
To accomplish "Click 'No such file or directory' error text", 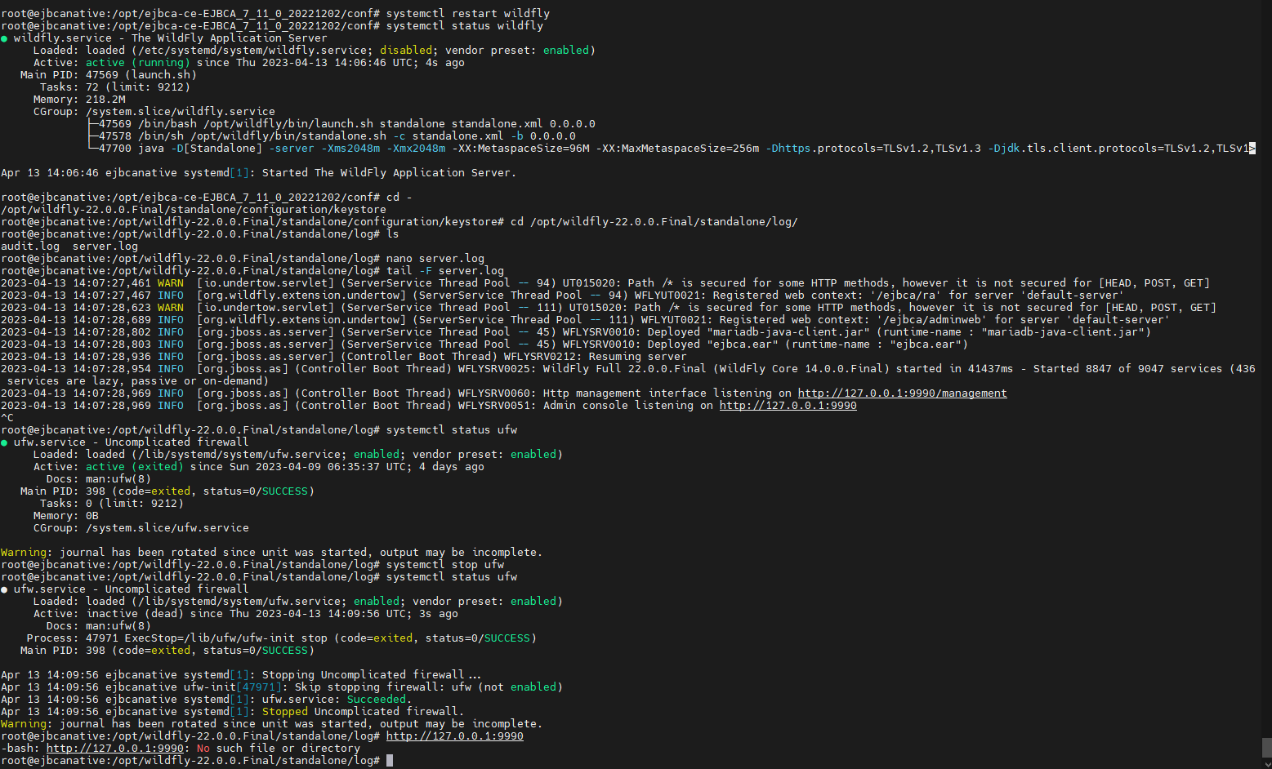I will pos(278,749).
